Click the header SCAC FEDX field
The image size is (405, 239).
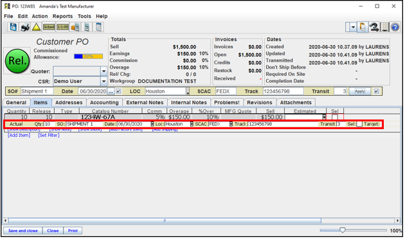226,91
